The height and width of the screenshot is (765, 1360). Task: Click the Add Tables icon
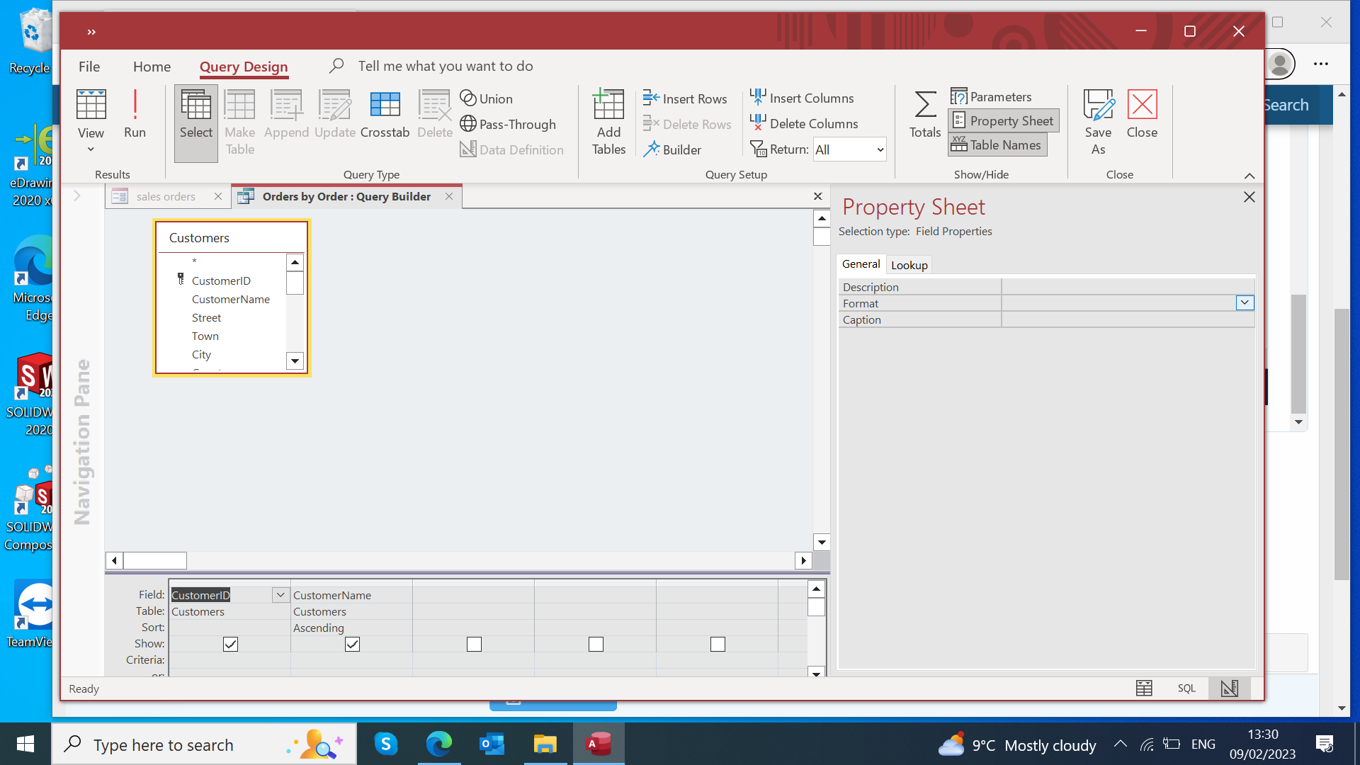point(608,122)
